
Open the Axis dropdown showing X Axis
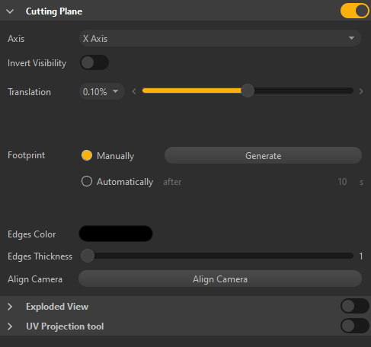pyautogui.click(x=220, y=38)
